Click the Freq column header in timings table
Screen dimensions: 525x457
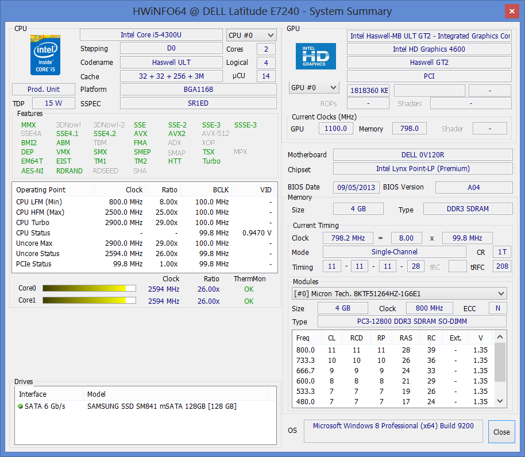coord(307,338)
